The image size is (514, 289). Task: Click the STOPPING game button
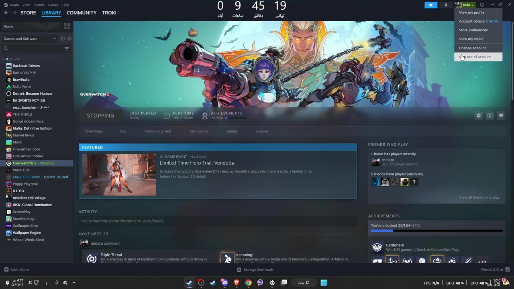click(x=100, y=116)
